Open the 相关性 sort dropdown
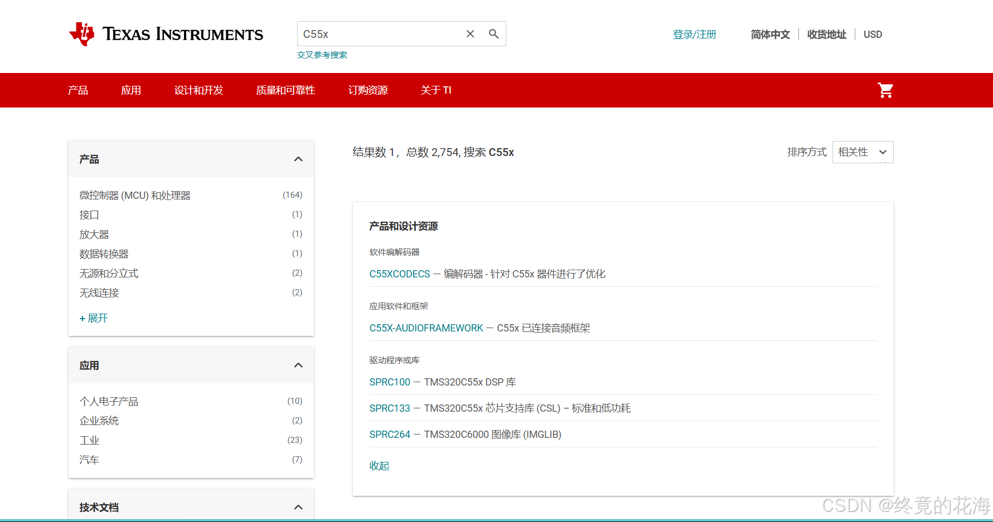Viewport: 993px width, 522px height. click(x=863, y=152)
